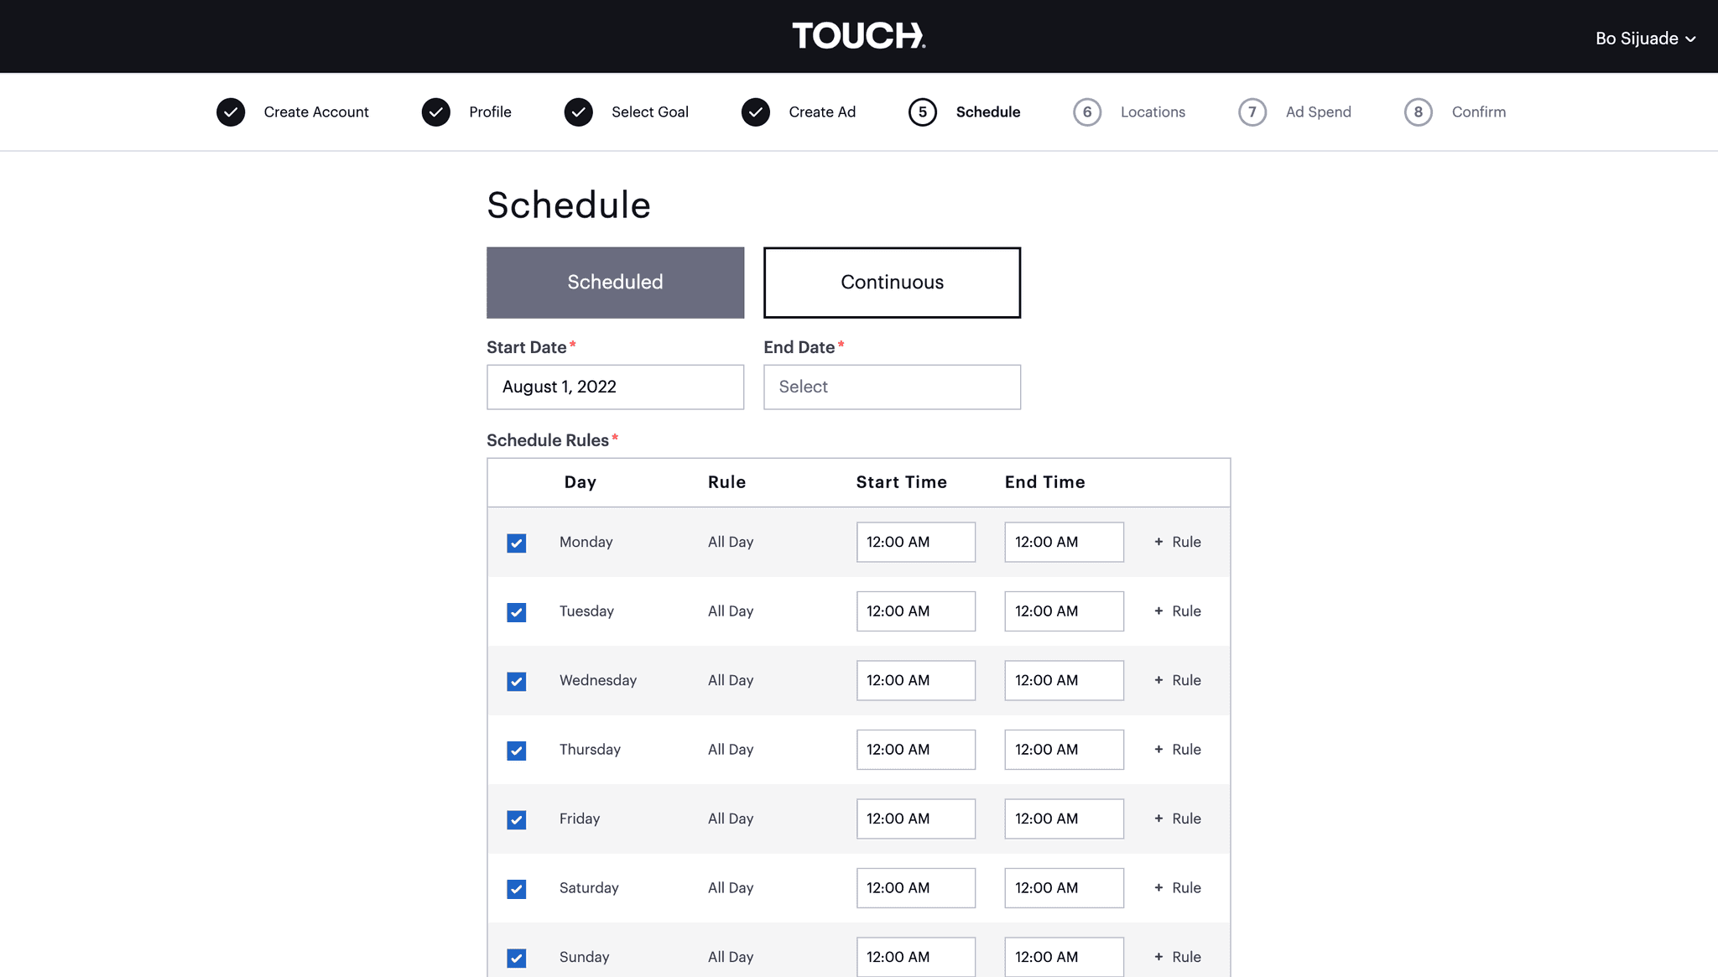1718x977 pixels.
Task: Click the step 5 Schedule circle icon
Action: 923,112
